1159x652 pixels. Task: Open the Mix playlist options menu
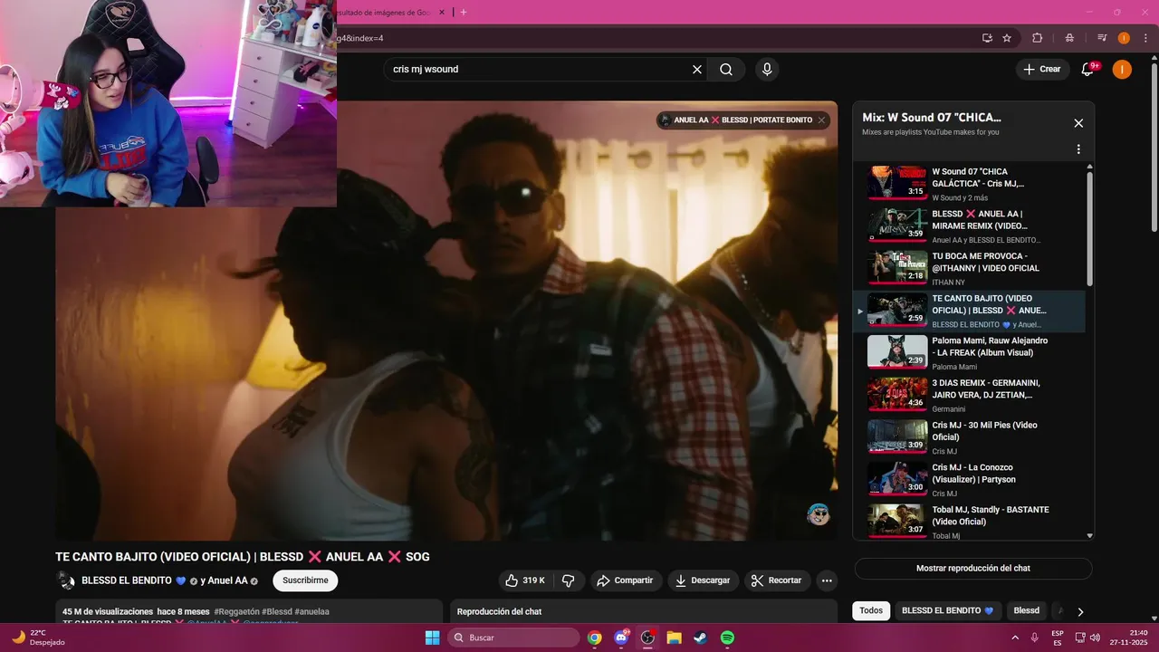coord(1078,149)
